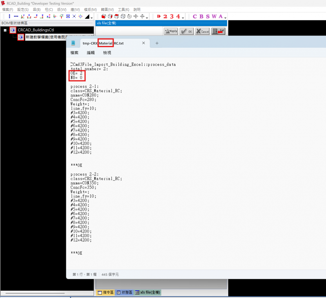
Task: Click the red play-step icon
Action: point(159,16)
